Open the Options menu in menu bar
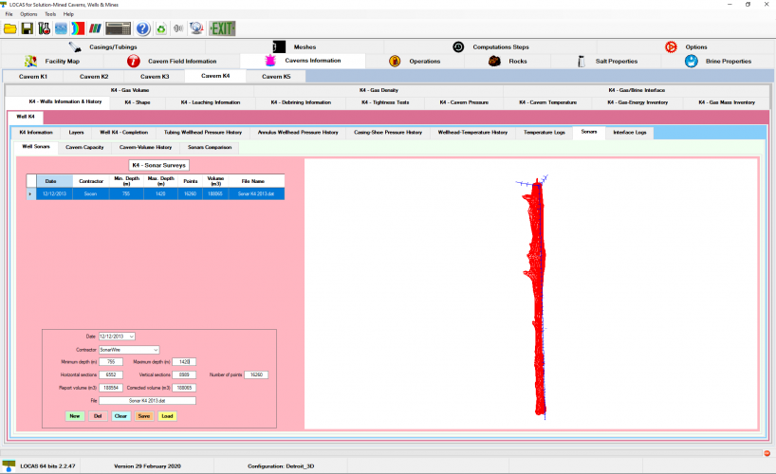 (28, 14)
